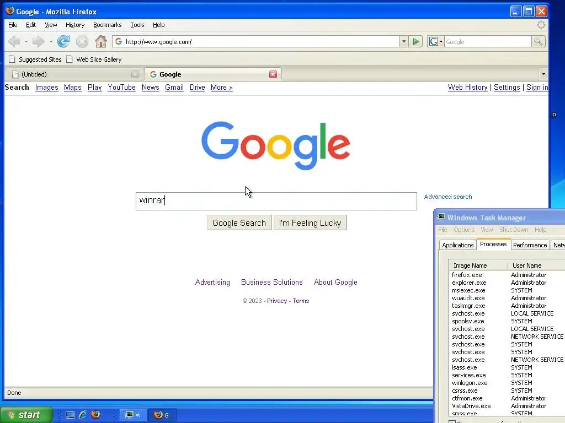
Task: Select the Processes tab in Task Manager
Action: tap(493, 244)
